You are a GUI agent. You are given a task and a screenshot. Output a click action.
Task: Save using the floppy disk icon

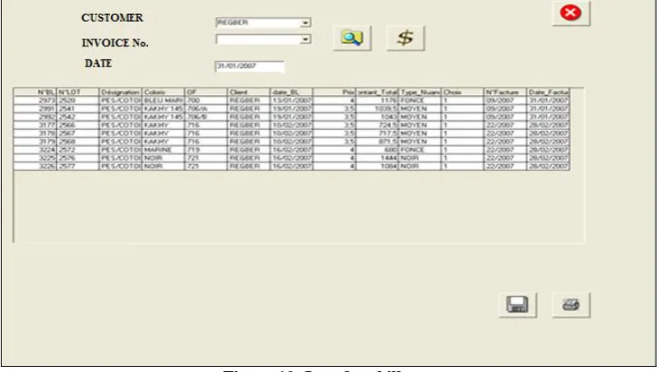[x=518, y=305]
